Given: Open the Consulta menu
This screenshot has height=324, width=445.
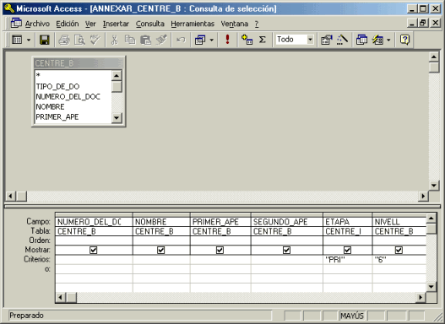Looking at the screenshot, I should coord(149,24).
